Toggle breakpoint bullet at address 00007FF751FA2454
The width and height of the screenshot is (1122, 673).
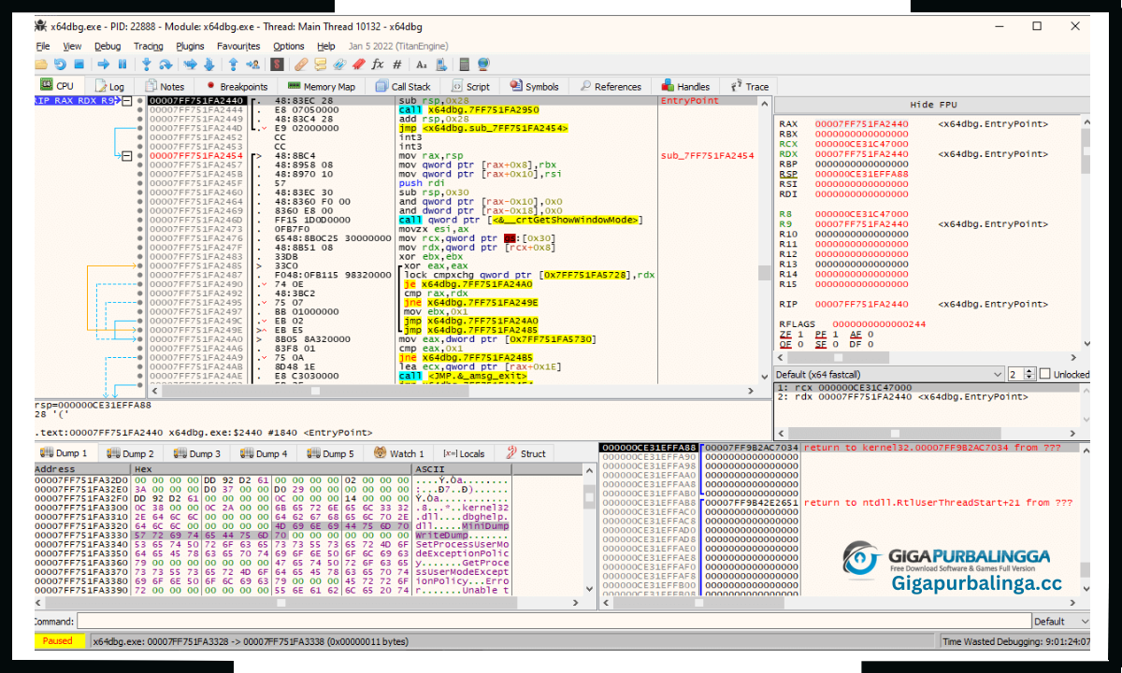140,155
